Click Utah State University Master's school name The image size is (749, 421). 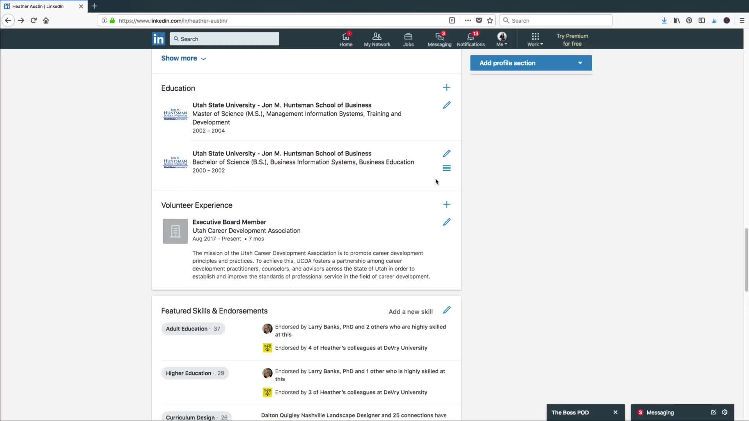point(282,105)
